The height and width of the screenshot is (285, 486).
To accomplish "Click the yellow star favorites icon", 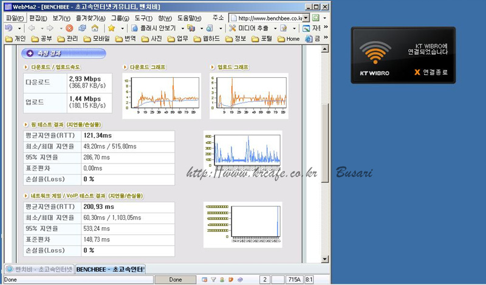I will pos(111,28).
